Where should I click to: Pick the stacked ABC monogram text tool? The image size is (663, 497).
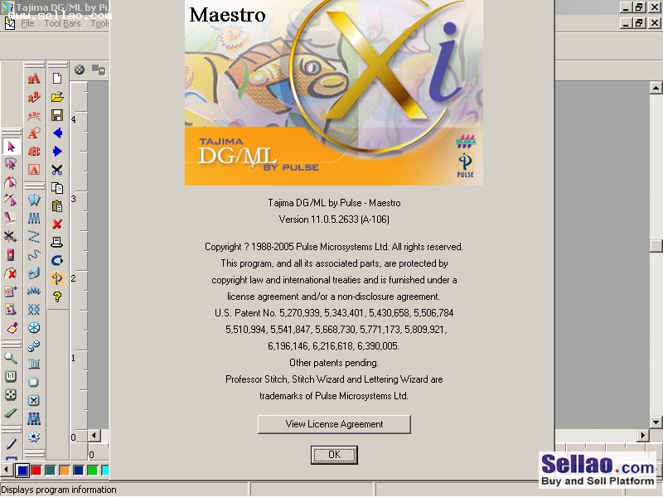pyautogui.click(x=34, y=152)
